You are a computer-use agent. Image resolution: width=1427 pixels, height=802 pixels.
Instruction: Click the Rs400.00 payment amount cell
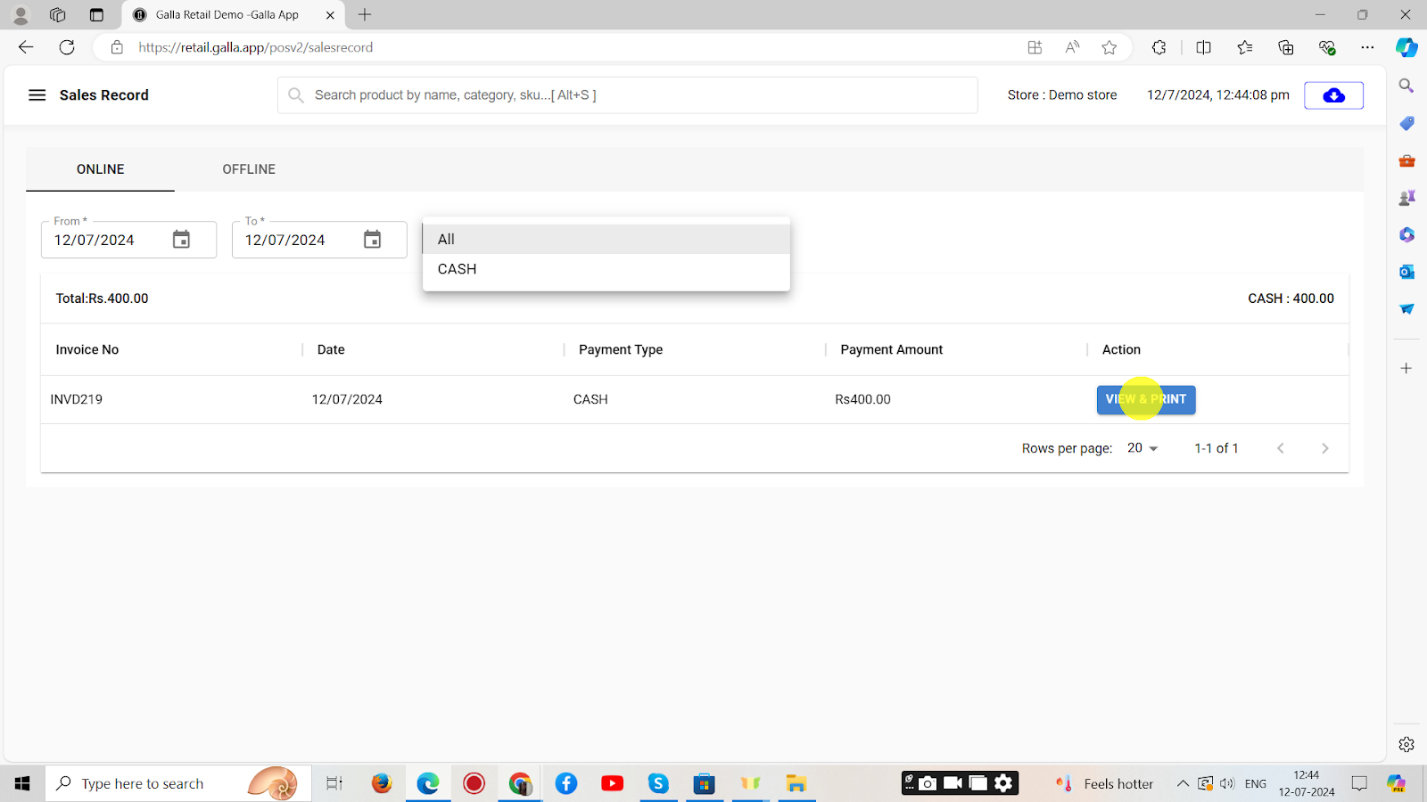click(862, 399)
